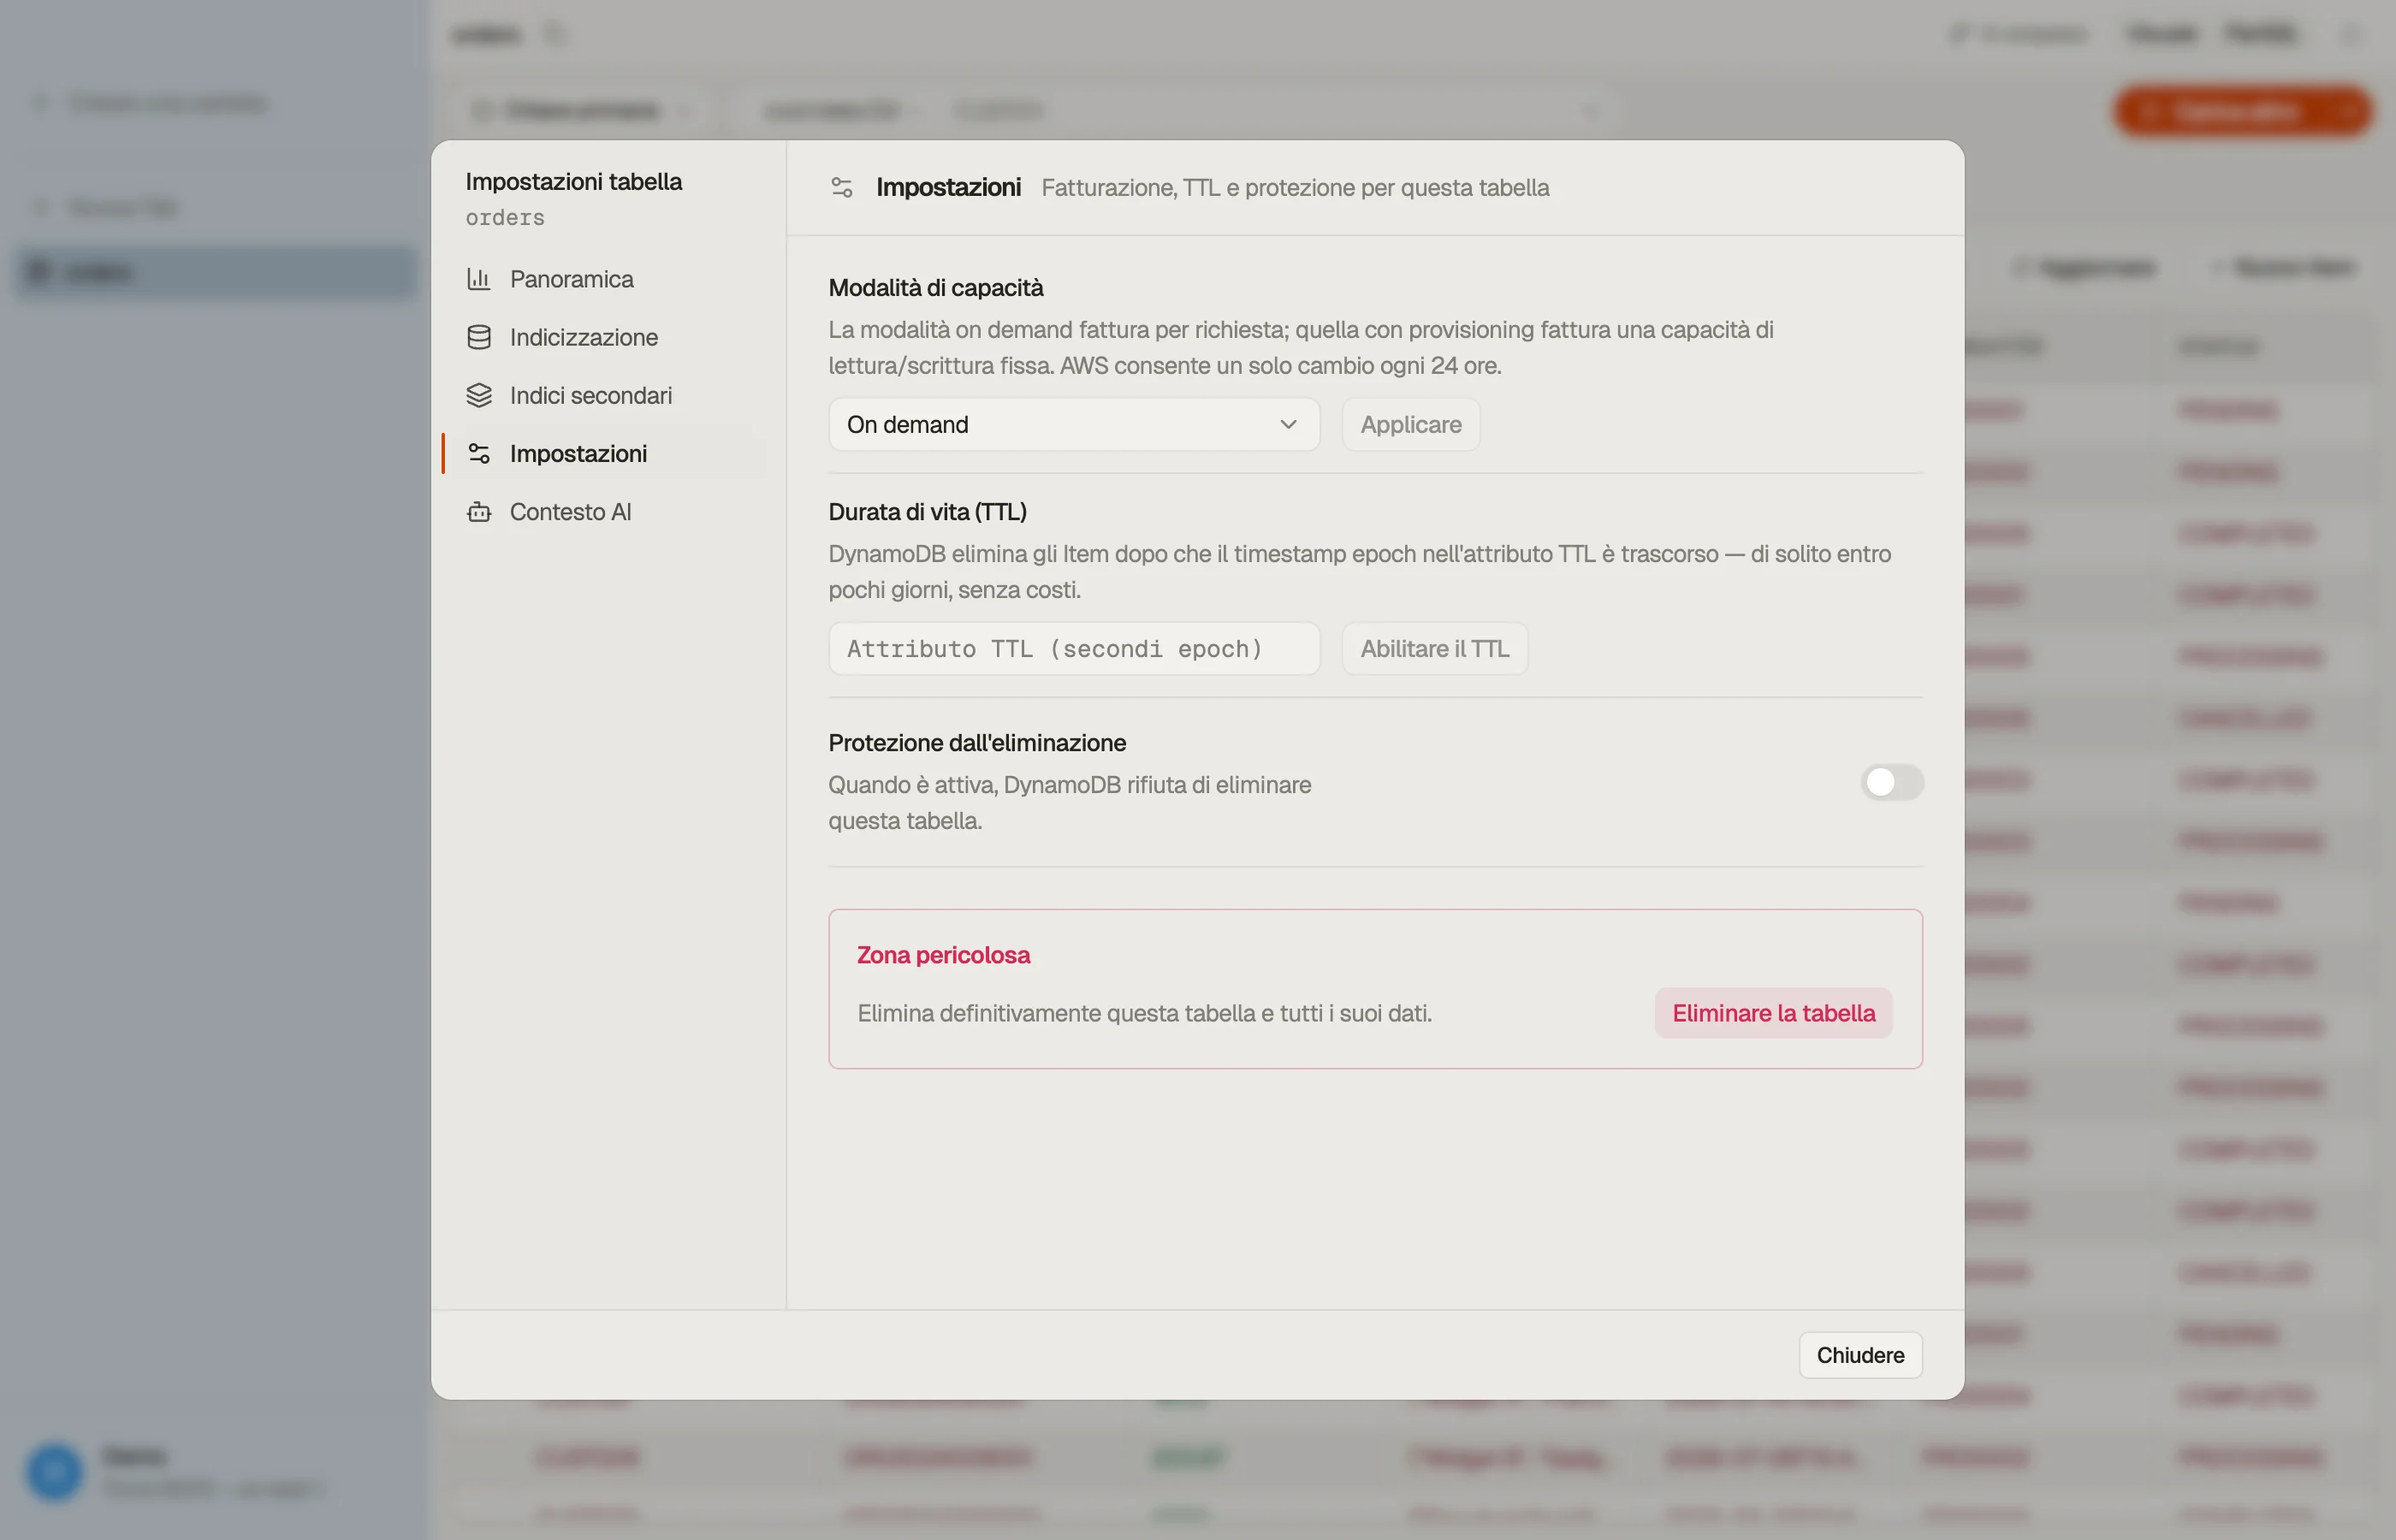The height and width of the screenshot is (1540, 2396).
Task: Open the Panoramica bar chart icon
Action: click(x=479, y=279)
